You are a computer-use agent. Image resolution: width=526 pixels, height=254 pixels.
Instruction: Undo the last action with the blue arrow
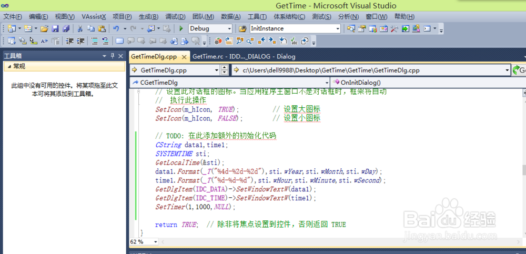pos(116,28)
